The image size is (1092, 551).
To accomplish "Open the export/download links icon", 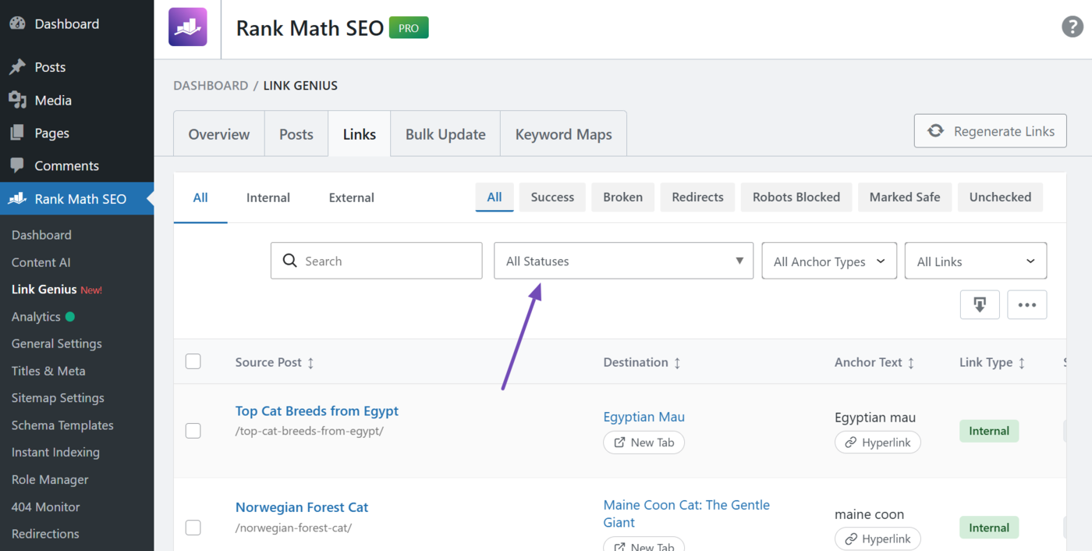I will [x=980, y=304].
